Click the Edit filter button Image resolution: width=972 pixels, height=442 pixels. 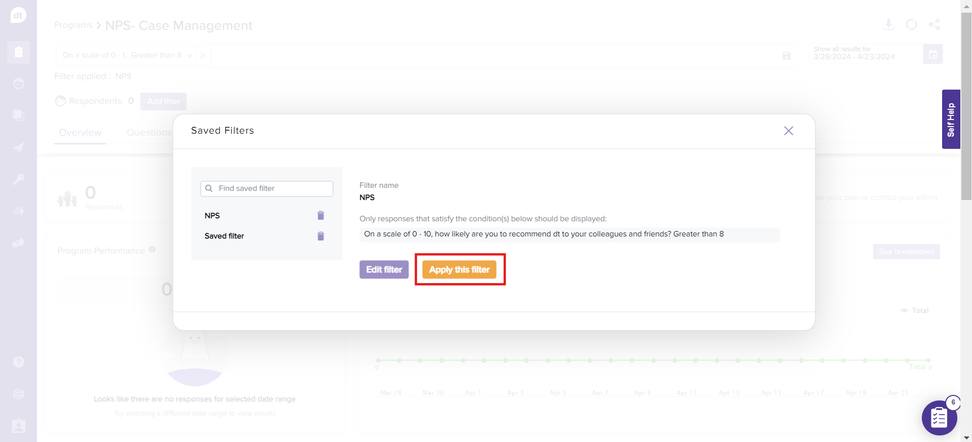click(x=384, y=270)
